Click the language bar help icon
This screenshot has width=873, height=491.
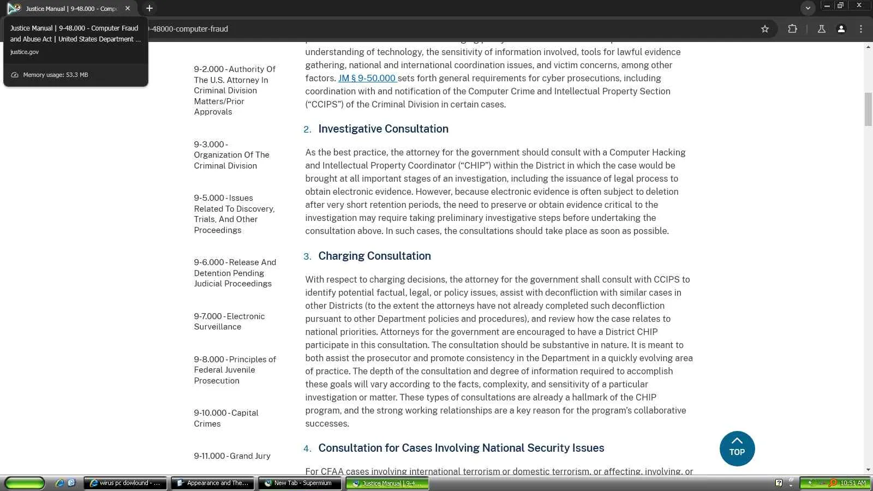(779, 483)
